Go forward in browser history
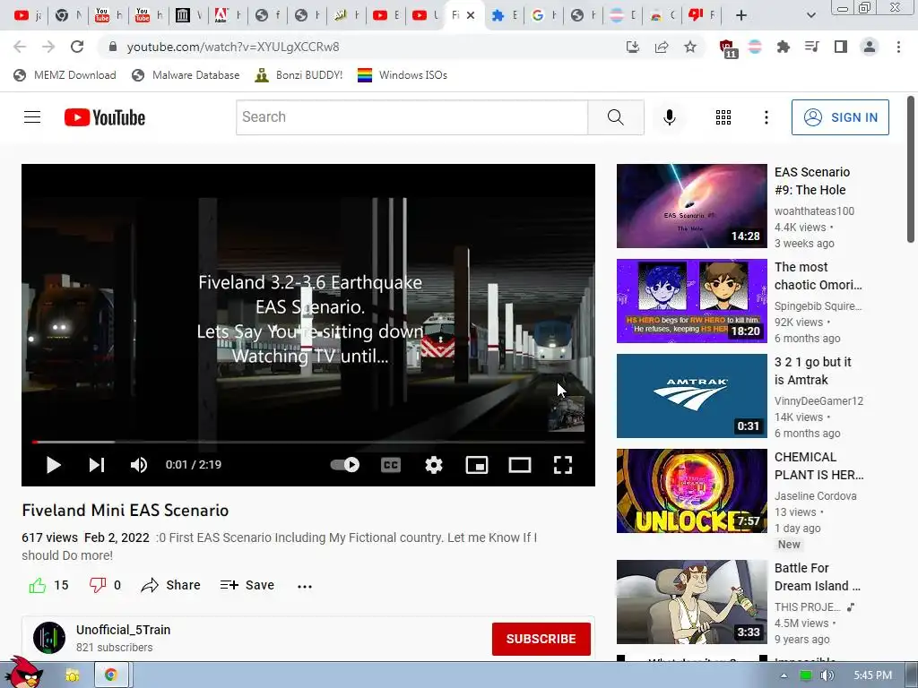Viewport: 918px width, 688px height. (x=48, y=47)
